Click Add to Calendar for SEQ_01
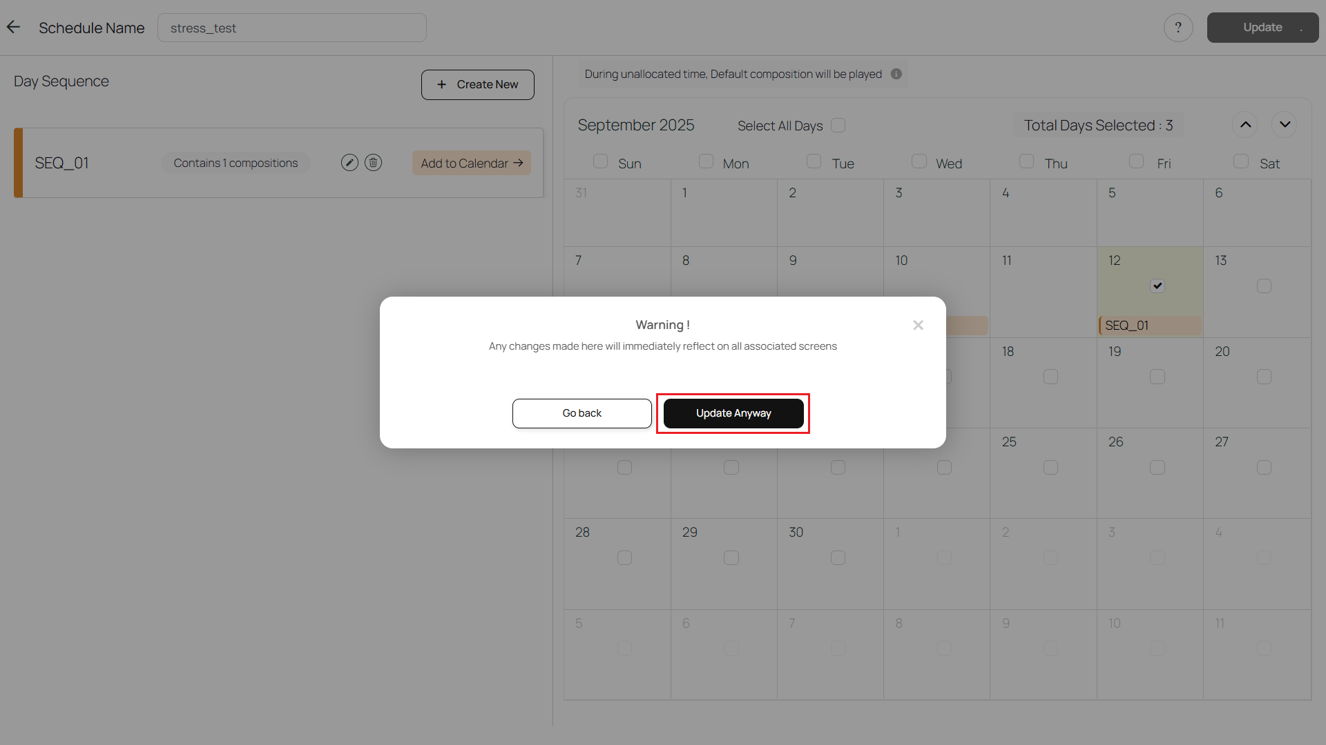The width and height of the screenshot is (1326, 745). (472, 163)
